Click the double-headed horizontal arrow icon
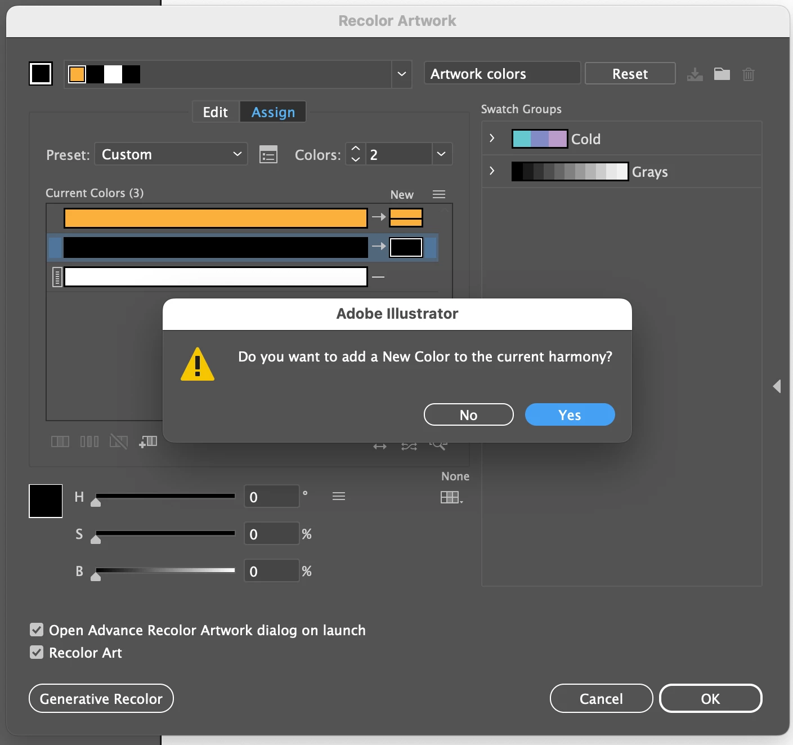 pos(380,446)
